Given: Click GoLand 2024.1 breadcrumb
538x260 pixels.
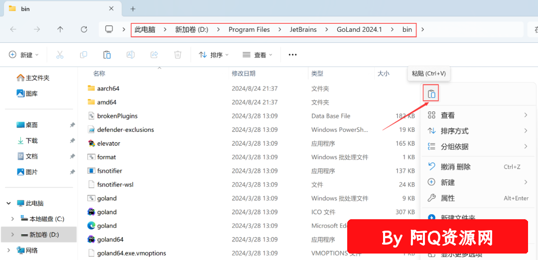Looking at the screenshot, I should click(x=359, y=30).
